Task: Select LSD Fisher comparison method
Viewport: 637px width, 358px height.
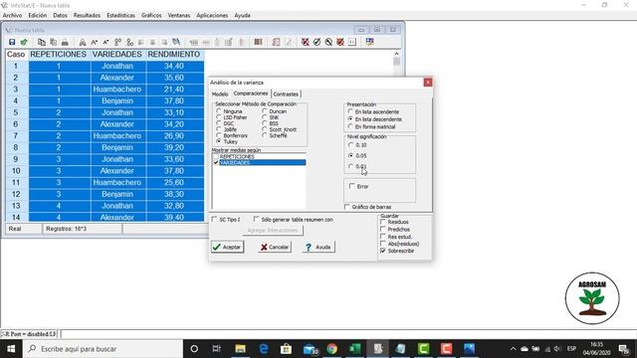Action: (x=219, y=117)
